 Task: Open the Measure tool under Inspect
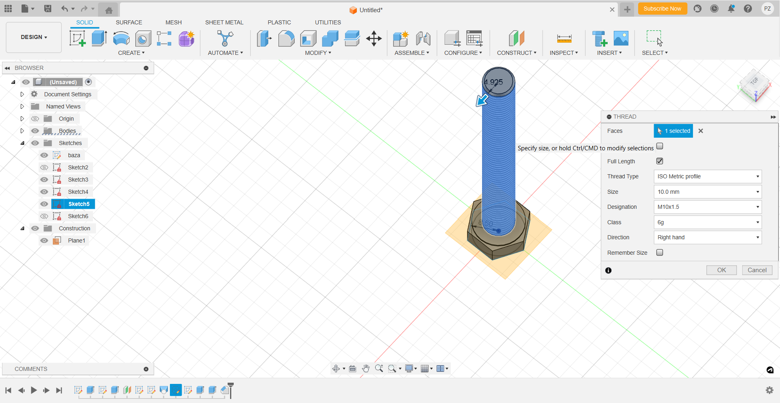[564, 39]
